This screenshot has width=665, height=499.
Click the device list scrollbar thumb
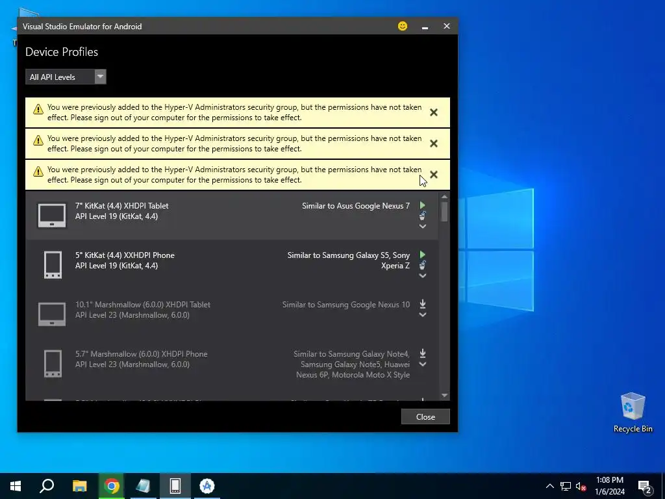pyautogui.click(x=444, y=212)
